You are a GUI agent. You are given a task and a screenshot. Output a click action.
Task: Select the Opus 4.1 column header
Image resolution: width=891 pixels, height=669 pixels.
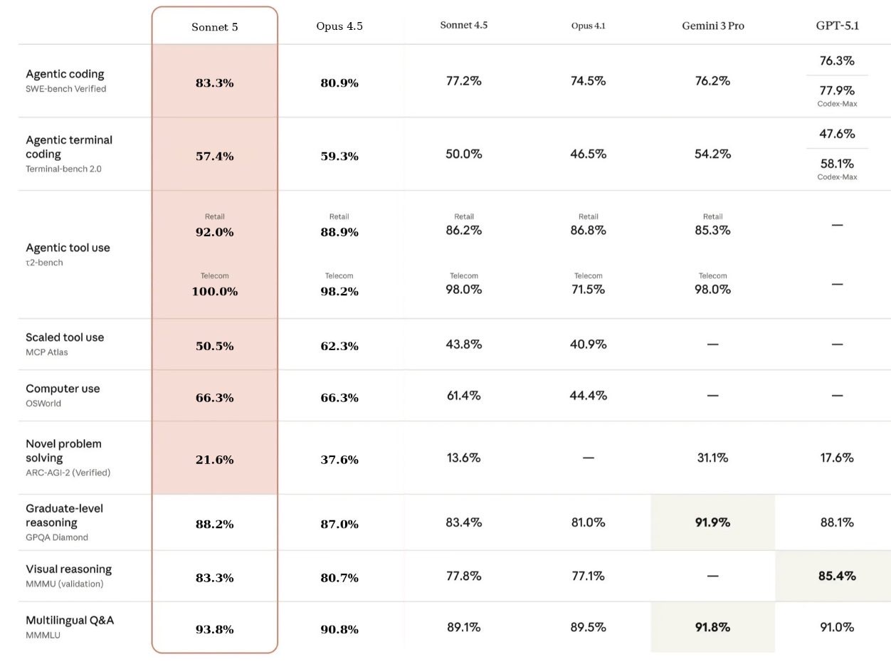pyautogui.click(x=588, y=26)
